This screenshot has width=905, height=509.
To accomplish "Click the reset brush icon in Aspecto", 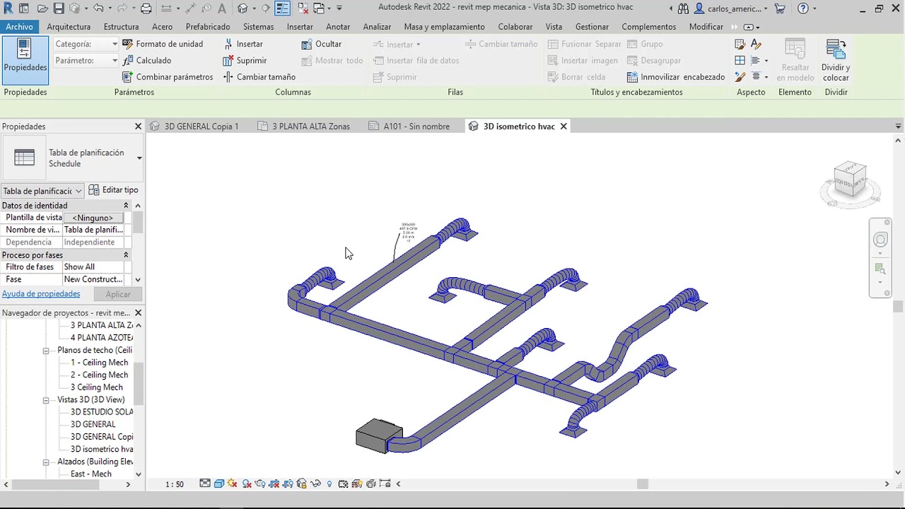I will (x=740, y=77).
